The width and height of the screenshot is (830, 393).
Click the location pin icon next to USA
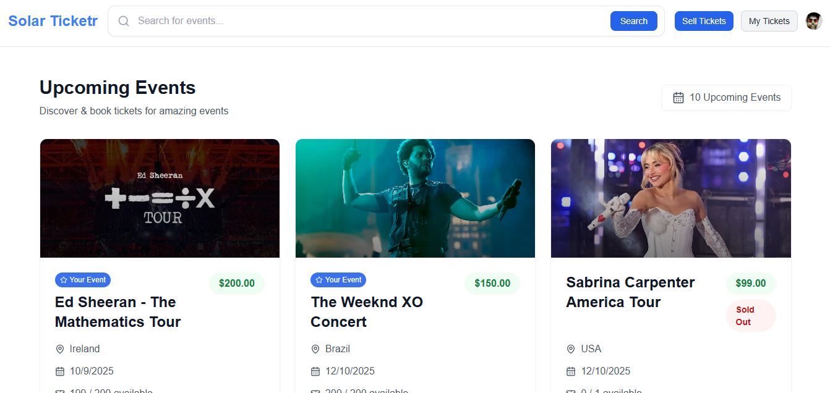571,349
